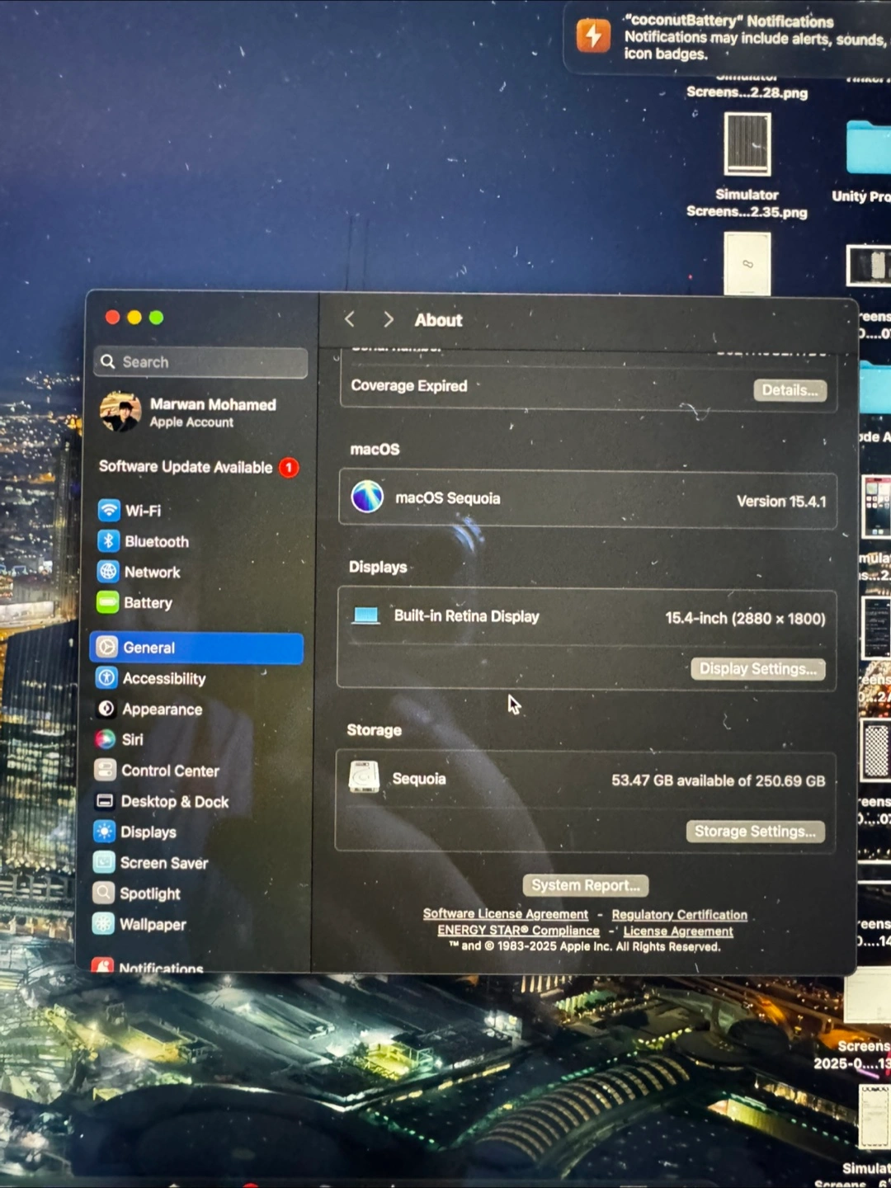Open the Wallpaper sidebar icon

click(x=103, y=923)
